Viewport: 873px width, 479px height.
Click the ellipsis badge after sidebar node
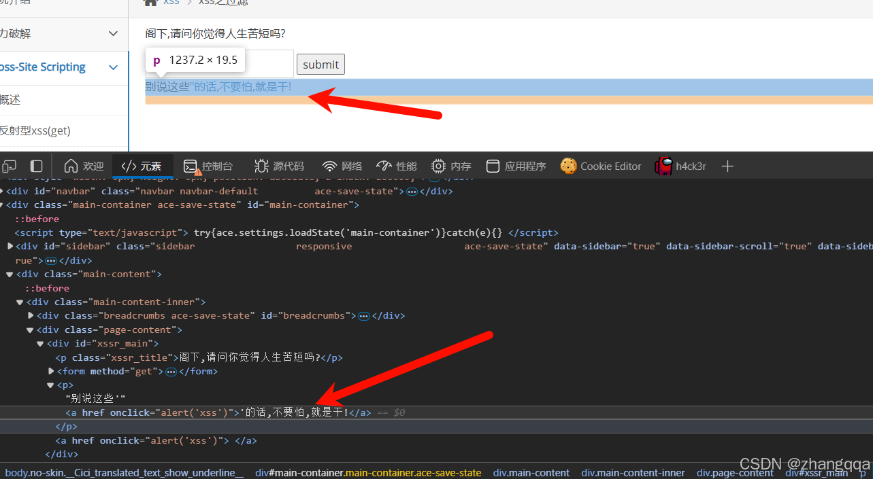51,261
